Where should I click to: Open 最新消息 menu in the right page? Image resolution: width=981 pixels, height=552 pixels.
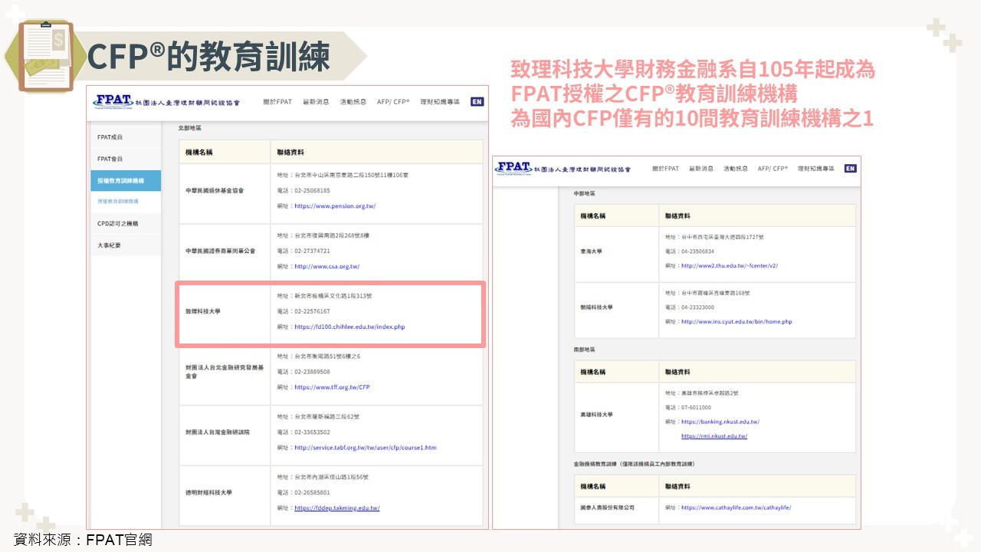[x=701, y=169]
